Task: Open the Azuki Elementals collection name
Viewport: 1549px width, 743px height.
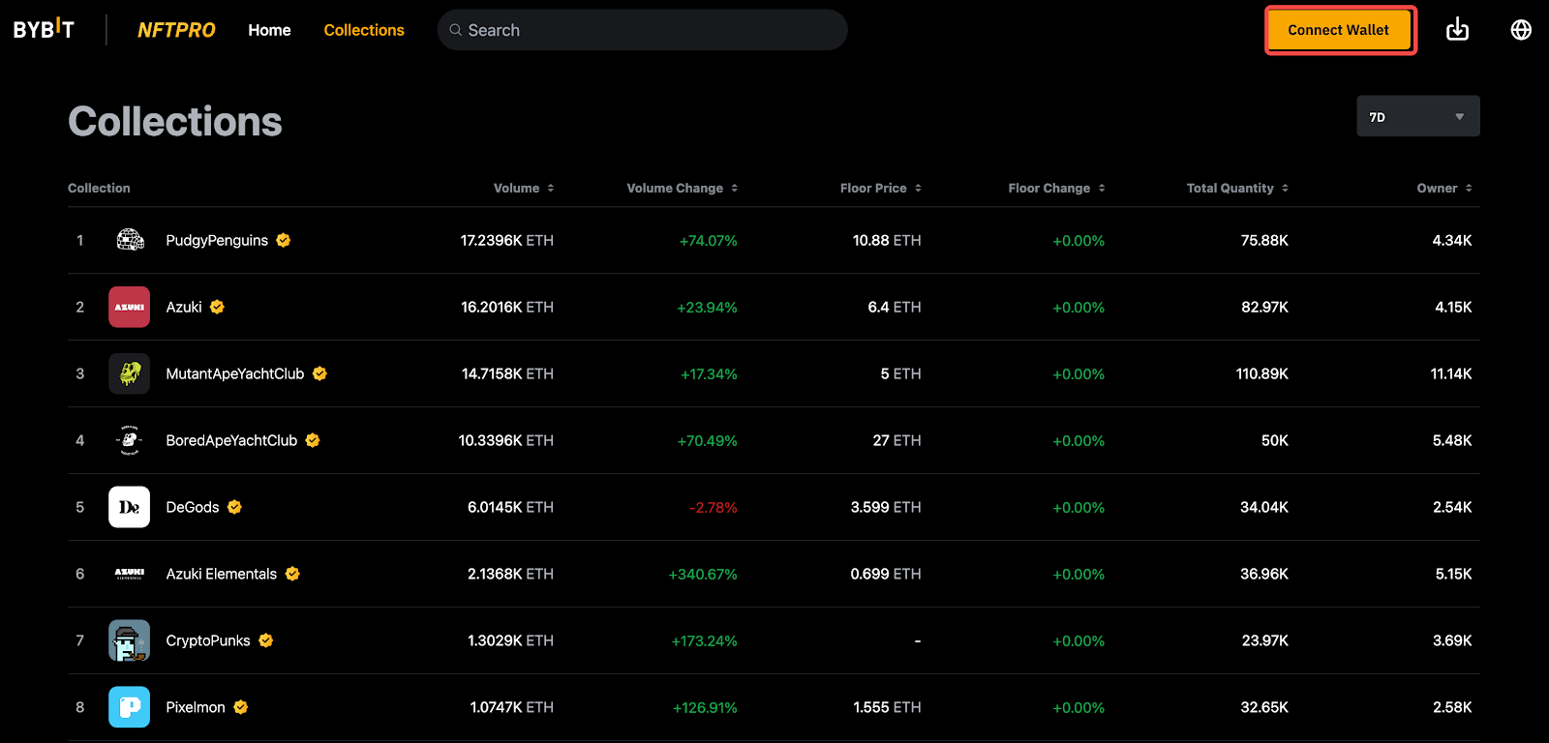Action: click(222, 574)
